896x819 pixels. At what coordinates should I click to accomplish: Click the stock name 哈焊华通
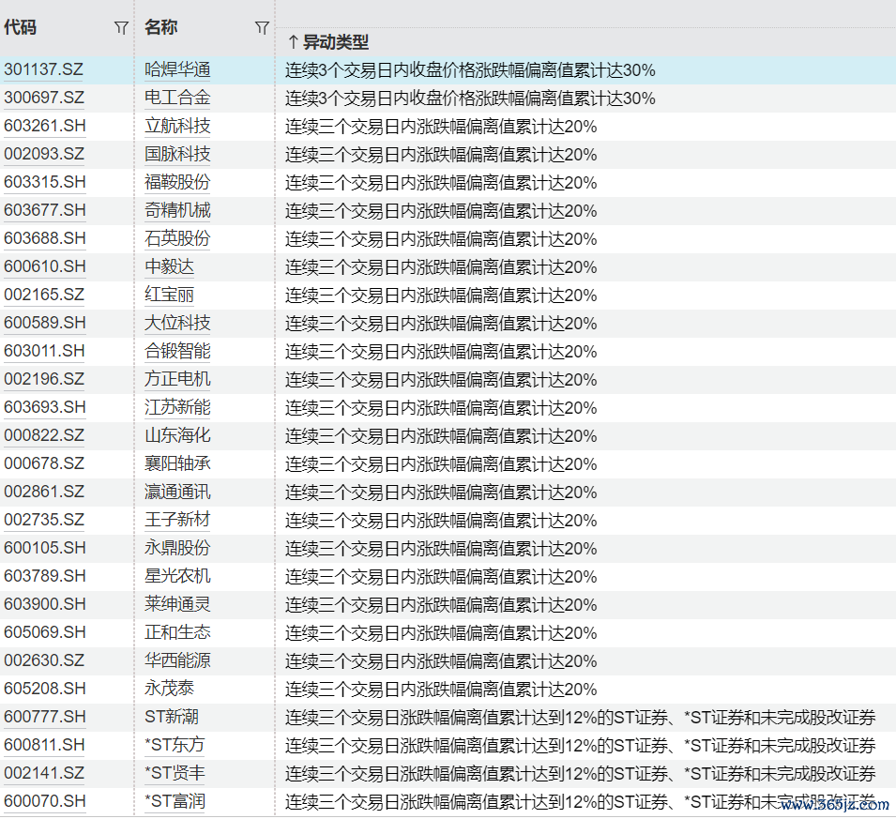click(x=177, y=69)
